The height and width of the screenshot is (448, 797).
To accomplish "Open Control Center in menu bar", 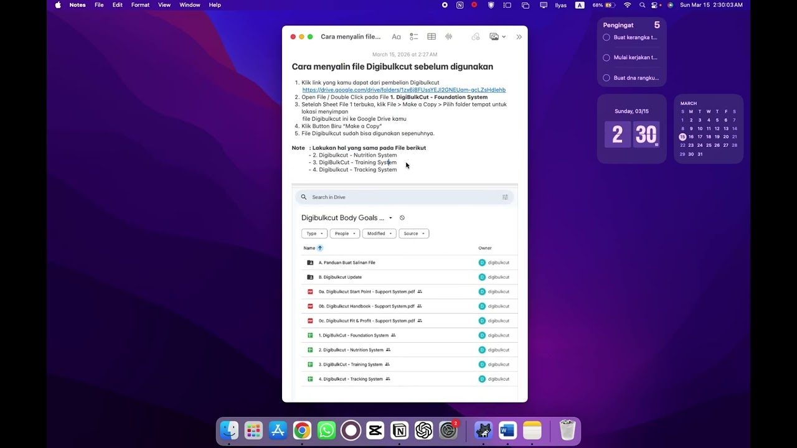I will (x=656, y=5).
